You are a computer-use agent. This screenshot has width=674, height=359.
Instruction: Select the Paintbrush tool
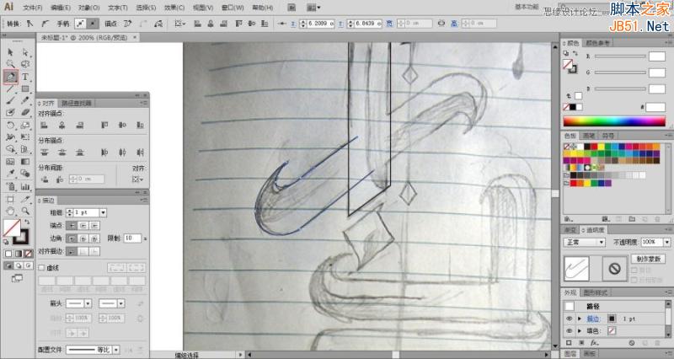10,100
